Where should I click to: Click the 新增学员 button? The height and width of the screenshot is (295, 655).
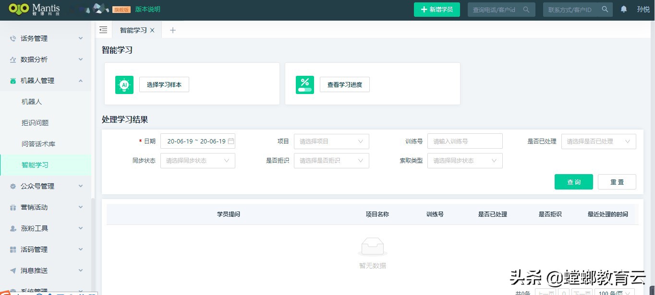(x=437, y=9)
